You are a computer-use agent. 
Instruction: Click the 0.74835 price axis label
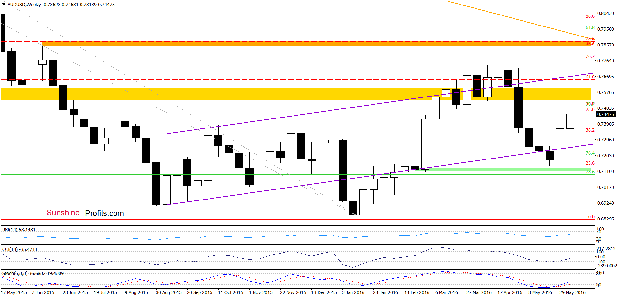click(605, 108)
